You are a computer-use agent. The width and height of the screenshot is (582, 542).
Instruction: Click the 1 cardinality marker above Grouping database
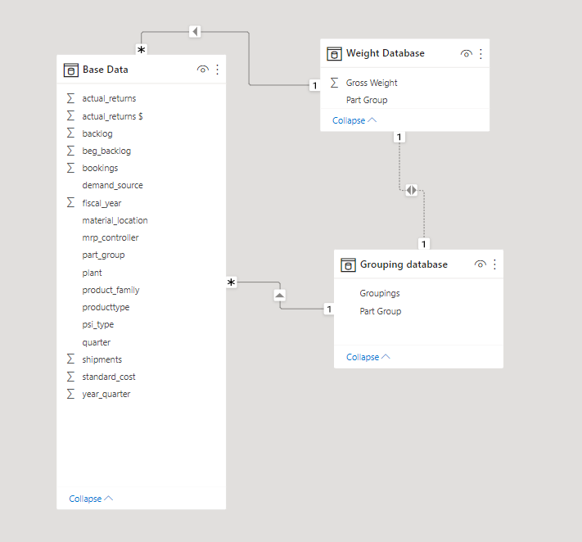(423, 244)
